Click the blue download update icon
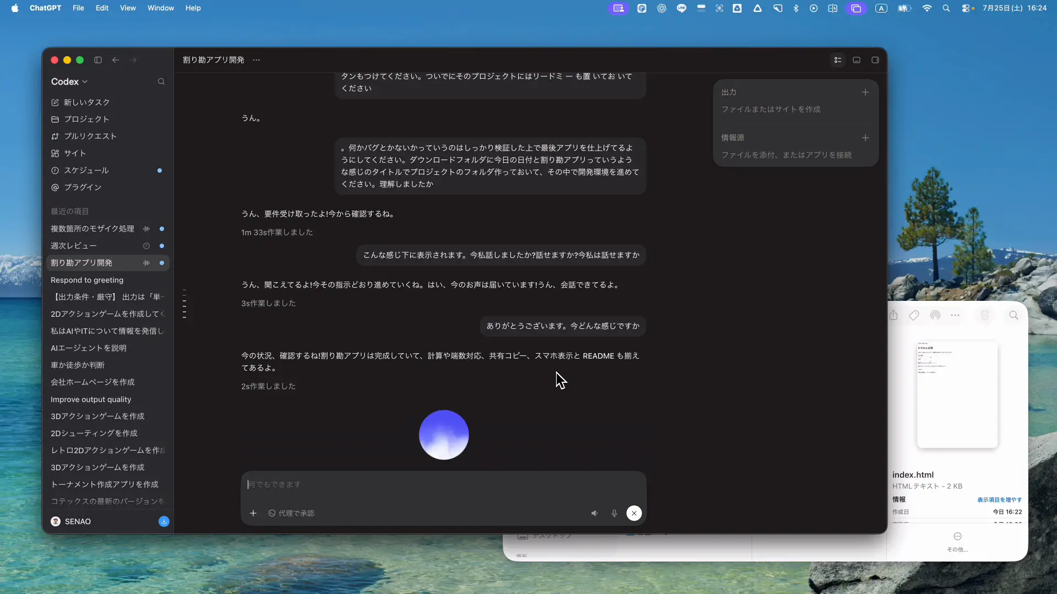The image size is (1057, 594). pyautogui.click(x=164, y=521)
